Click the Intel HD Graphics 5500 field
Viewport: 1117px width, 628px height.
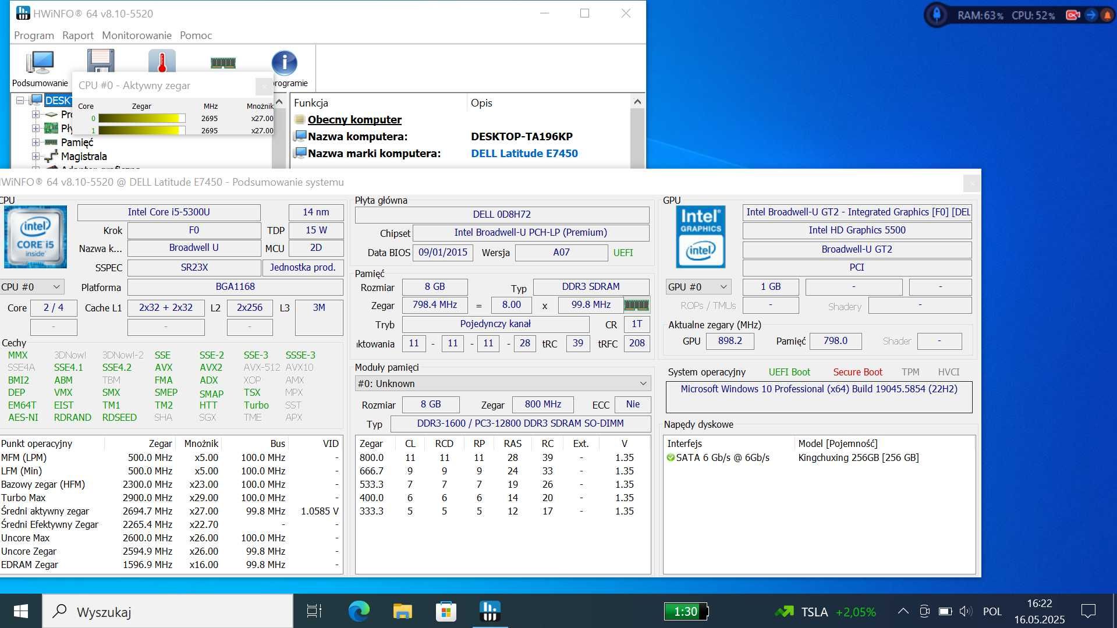(857, 230)
